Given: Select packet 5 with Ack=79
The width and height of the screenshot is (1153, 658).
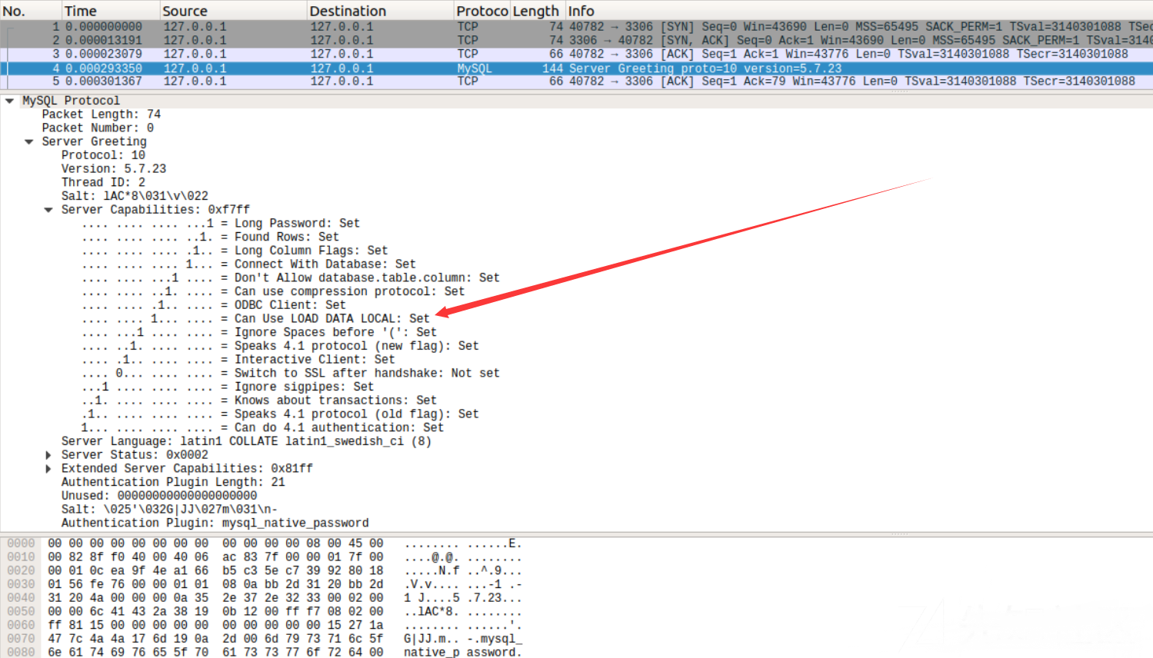Looking at the screenshot, I should pyautogui.click(x=576, y=81).
